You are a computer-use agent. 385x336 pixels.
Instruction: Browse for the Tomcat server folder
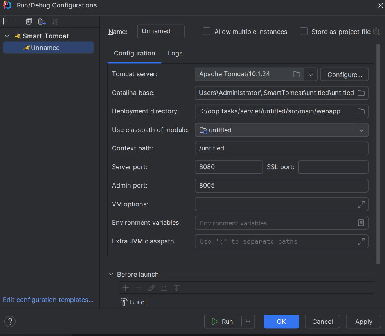297,74
